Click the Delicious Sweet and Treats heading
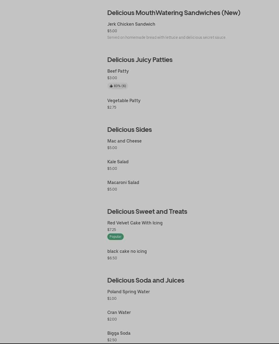The width and height of the screenshot is (279, 344). tap(147, 212)
